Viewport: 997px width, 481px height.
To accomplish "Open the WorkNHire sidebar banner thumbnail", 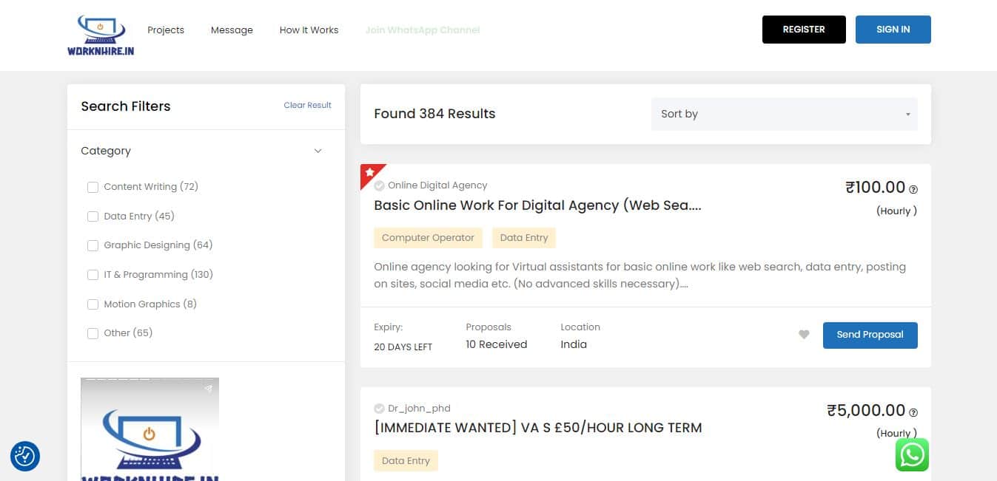I will click(150, 429).
